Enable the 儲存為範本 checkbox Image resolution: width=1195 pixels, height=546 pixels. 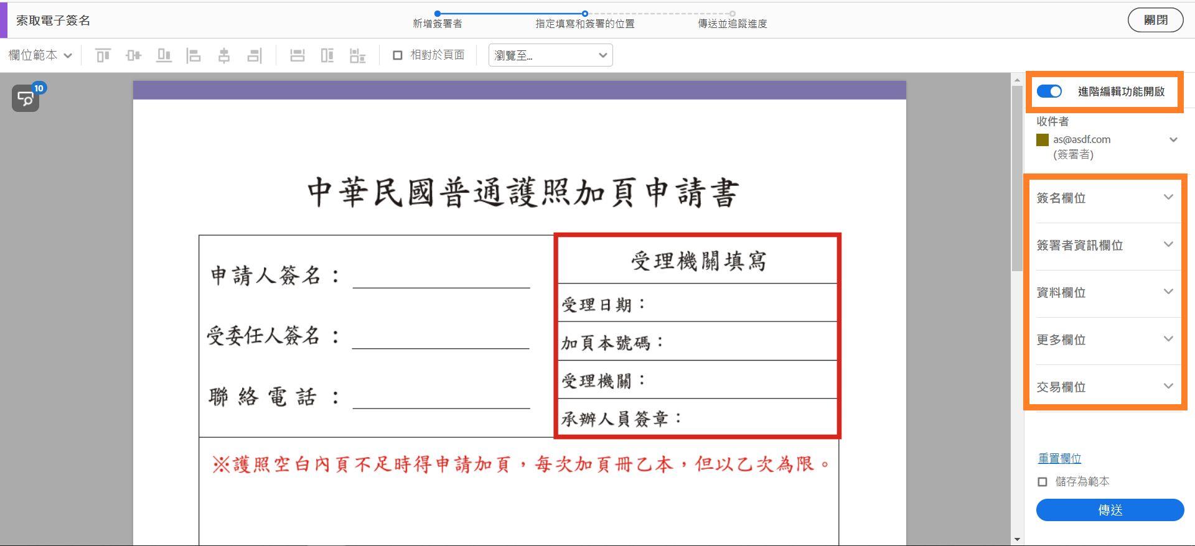[x=1043, y=482]
